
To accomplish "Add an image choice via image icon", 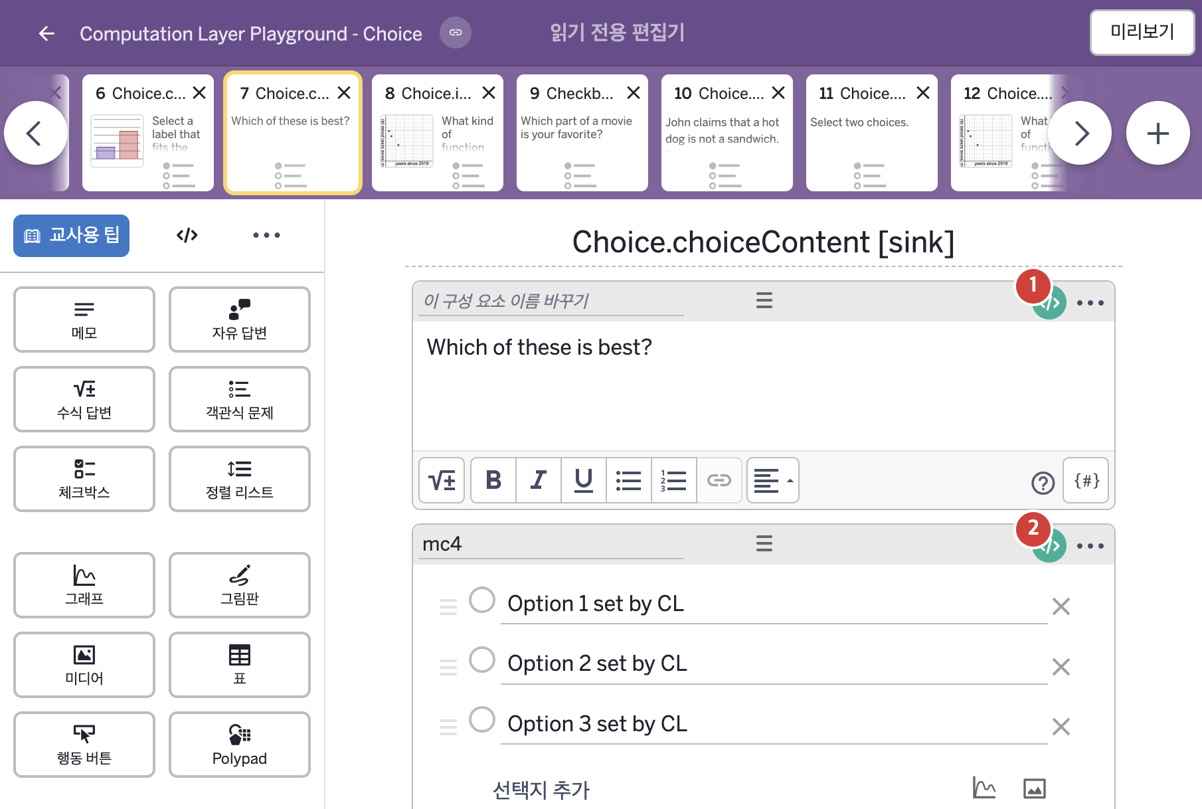I will pos(1034,788).
